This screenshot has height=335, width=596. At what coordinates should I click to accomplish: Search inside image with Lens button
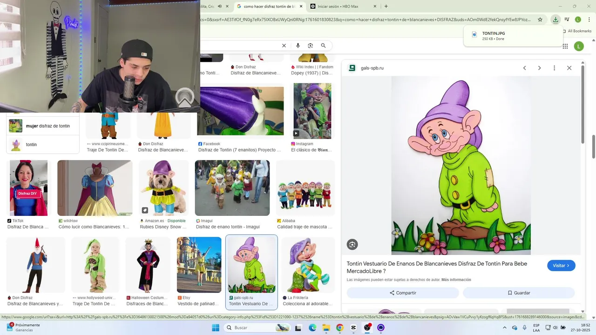[x=352, y=244]
